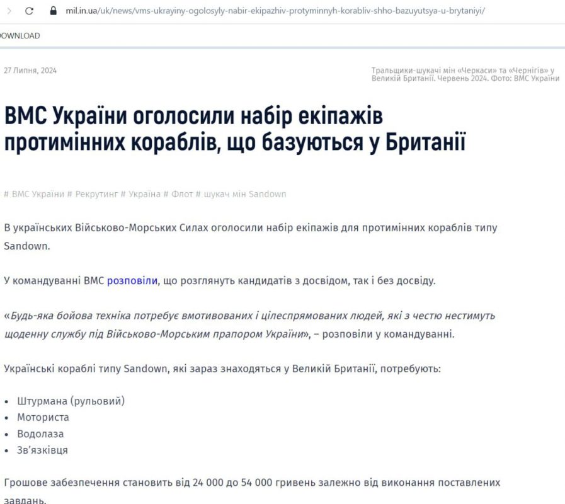Click the 'Штурмана (рульовий)' list item

71,401
